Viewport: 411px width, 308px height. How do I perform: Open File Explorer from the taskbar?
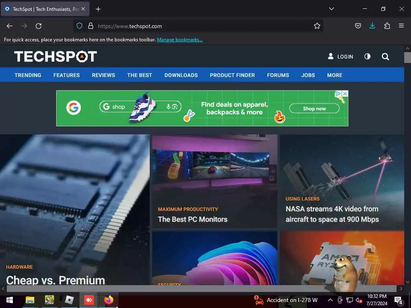tap(30, 300)
